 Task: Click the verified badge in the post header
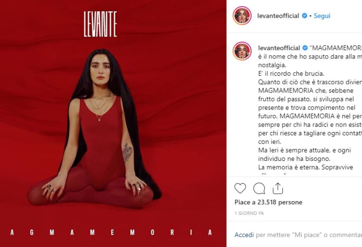coord(305,16)
